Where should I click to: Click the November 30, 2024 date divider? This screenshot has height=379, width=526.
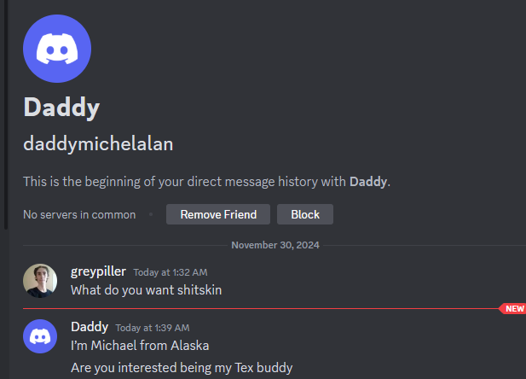tap(275, 245)
